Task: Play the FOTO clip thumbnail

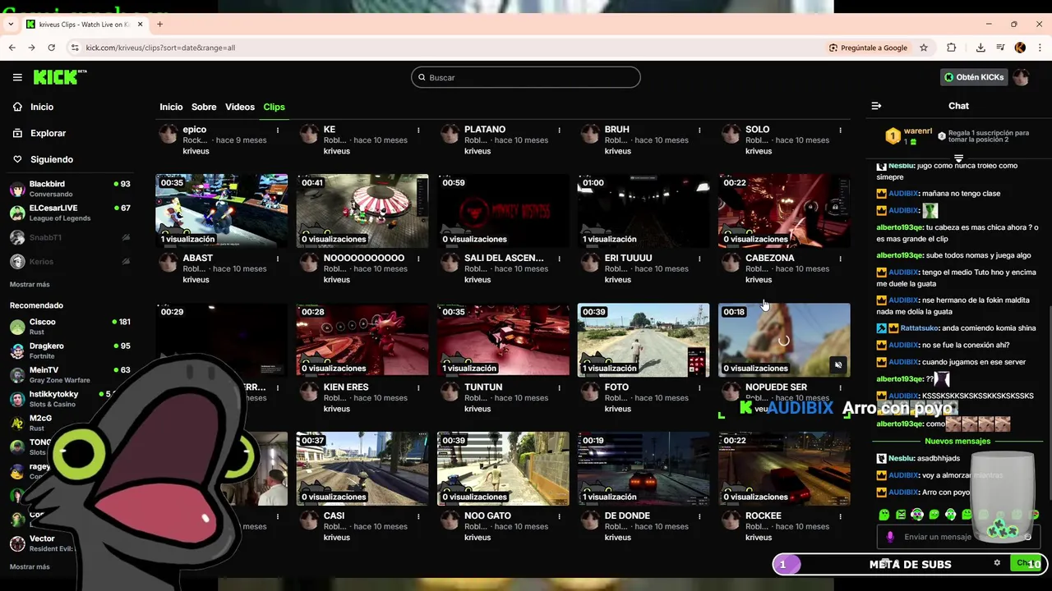Action: click(x=644, y=339)
